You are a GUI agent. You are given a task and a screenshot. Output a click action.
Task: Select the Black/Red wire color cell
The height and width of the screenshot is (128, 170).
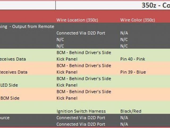(x=131, y=111)
